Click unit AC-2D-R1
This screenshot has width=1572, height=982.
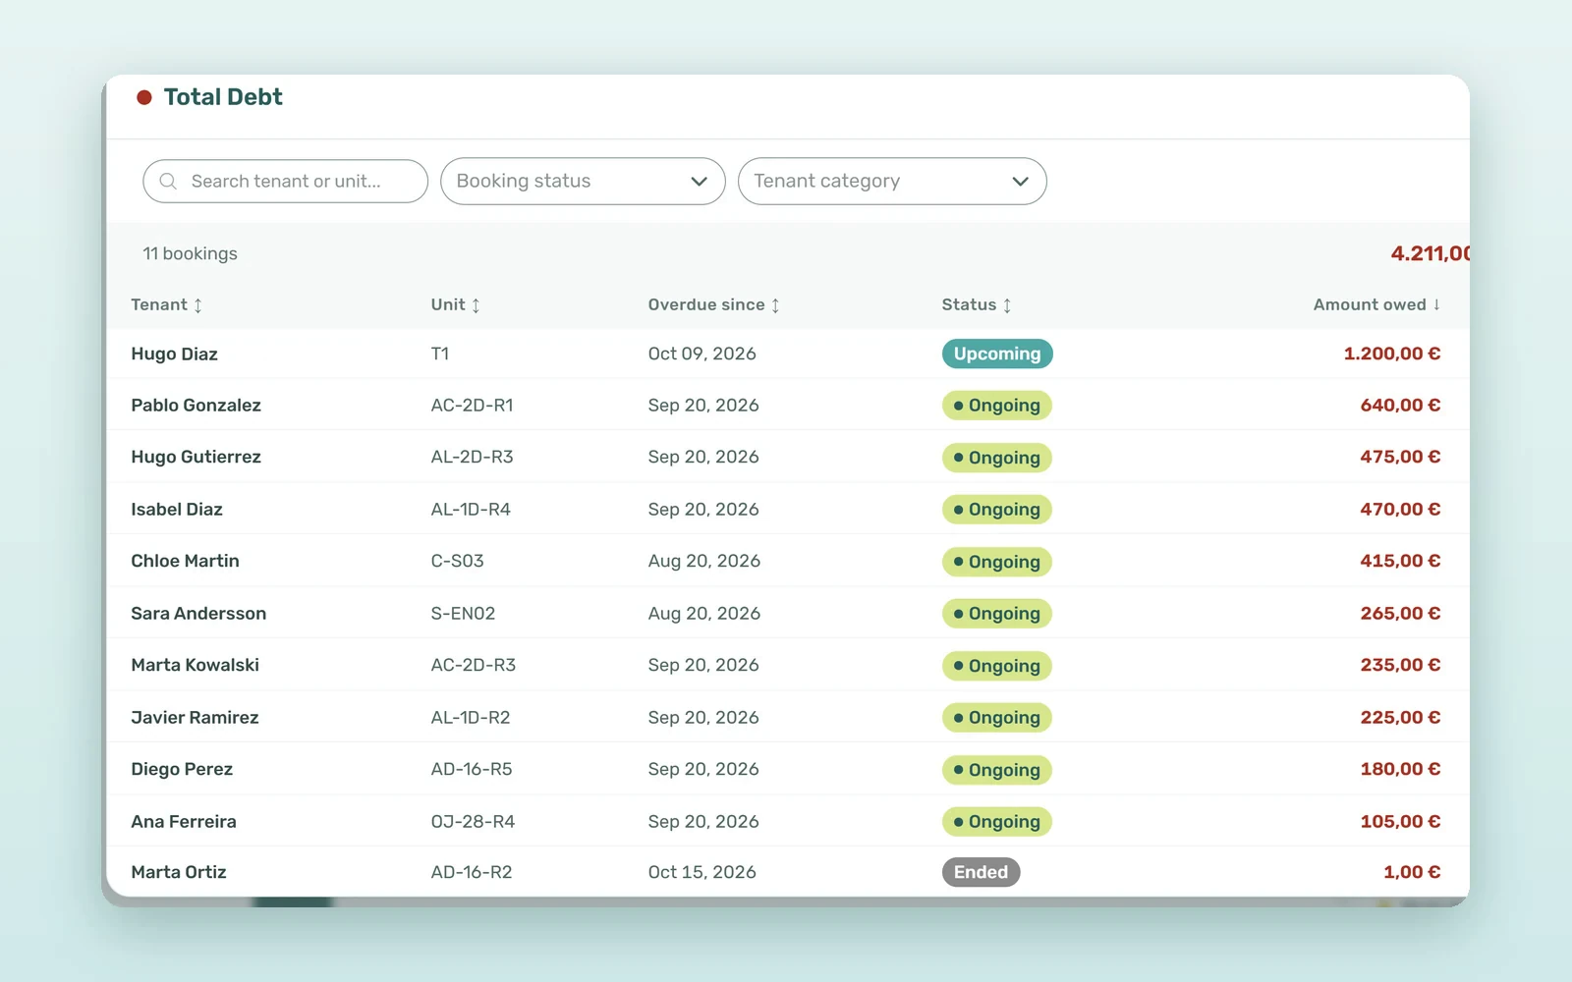pyautogui.click(x=472, y=406)
